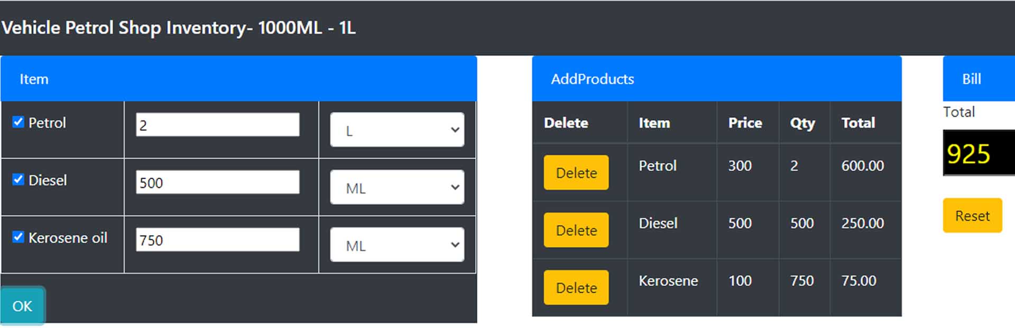Click the Kerosene oil quantity field showing 750
Screen dimensions: 1015x328
(x=217, y=239)
